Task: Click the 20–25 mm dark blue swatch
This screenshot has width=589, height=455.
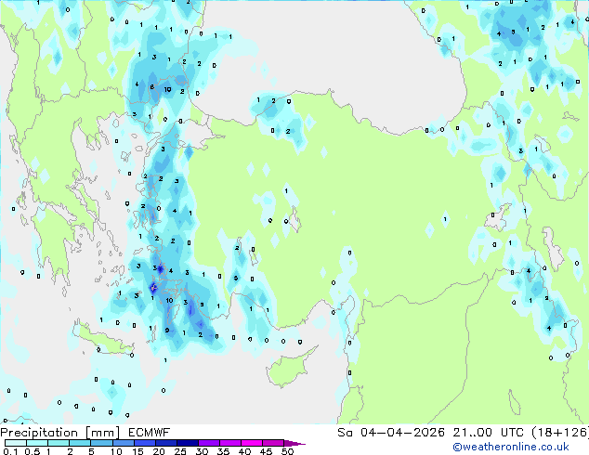Action: [166, 443]
